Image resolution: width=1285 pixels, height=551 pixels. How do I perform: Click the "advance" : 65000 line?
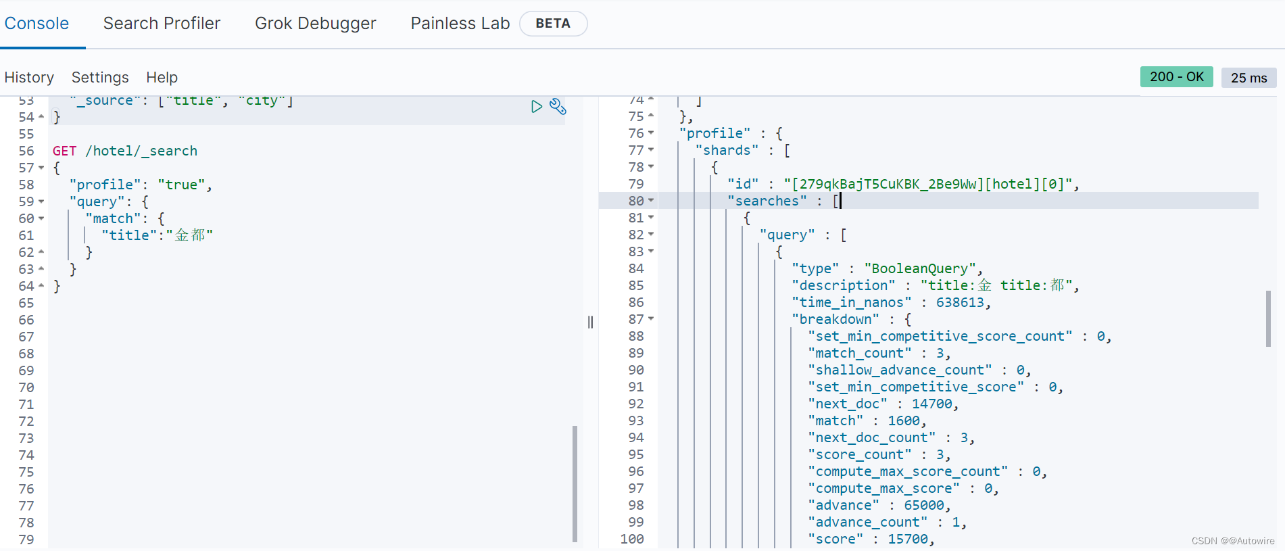[x=879, y=505]
